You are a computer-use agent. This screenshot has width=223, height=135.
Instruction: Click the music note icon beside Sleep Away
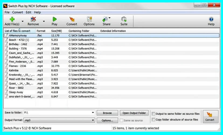coord(6,92)
